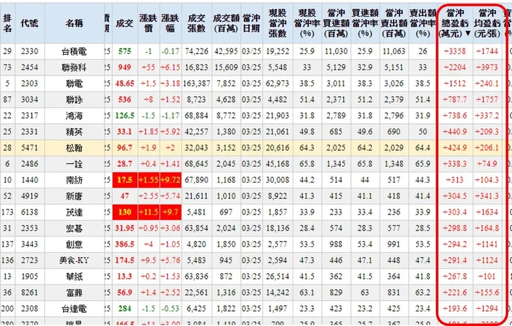This screenshot has height=326, width=512.
Task: Select the 949 price for 聯發科
Action: (x=125, y=67)
